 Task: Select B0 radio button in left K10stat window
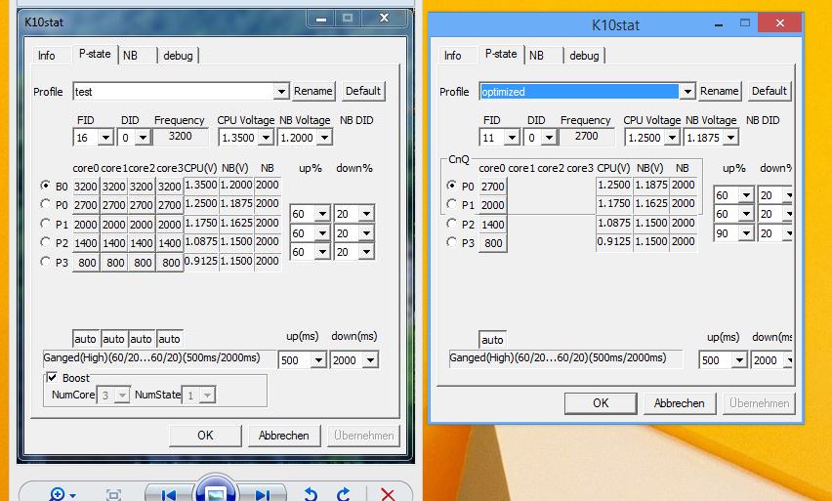pyautogui.click(x=45, y=186)
